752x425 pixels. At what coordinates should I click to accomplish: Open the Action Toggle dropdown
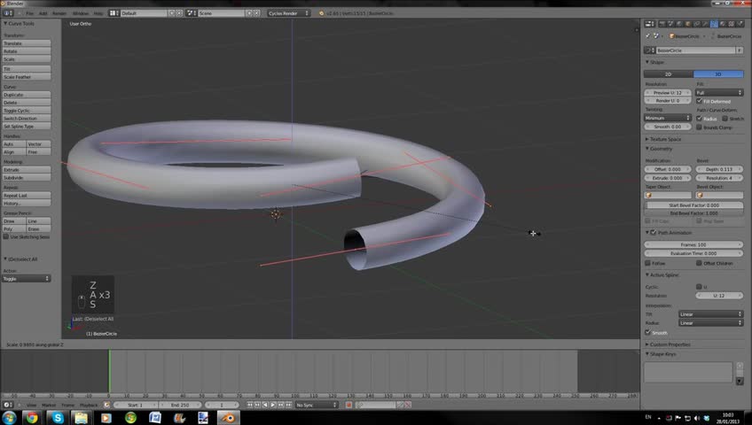[27, 279]
